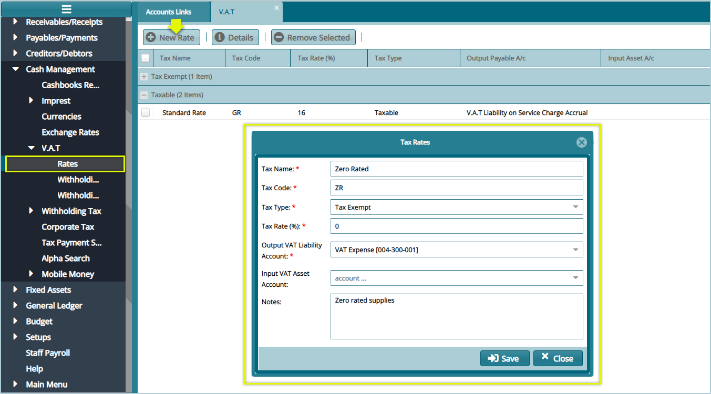
Task: Expand Creditors/Debtors in the sidebar
Action: 15,54
